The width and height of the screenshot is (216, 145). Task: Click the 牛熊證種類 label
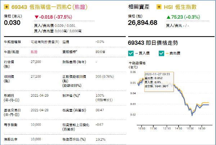pyautogui.click(x=12, y=42)
